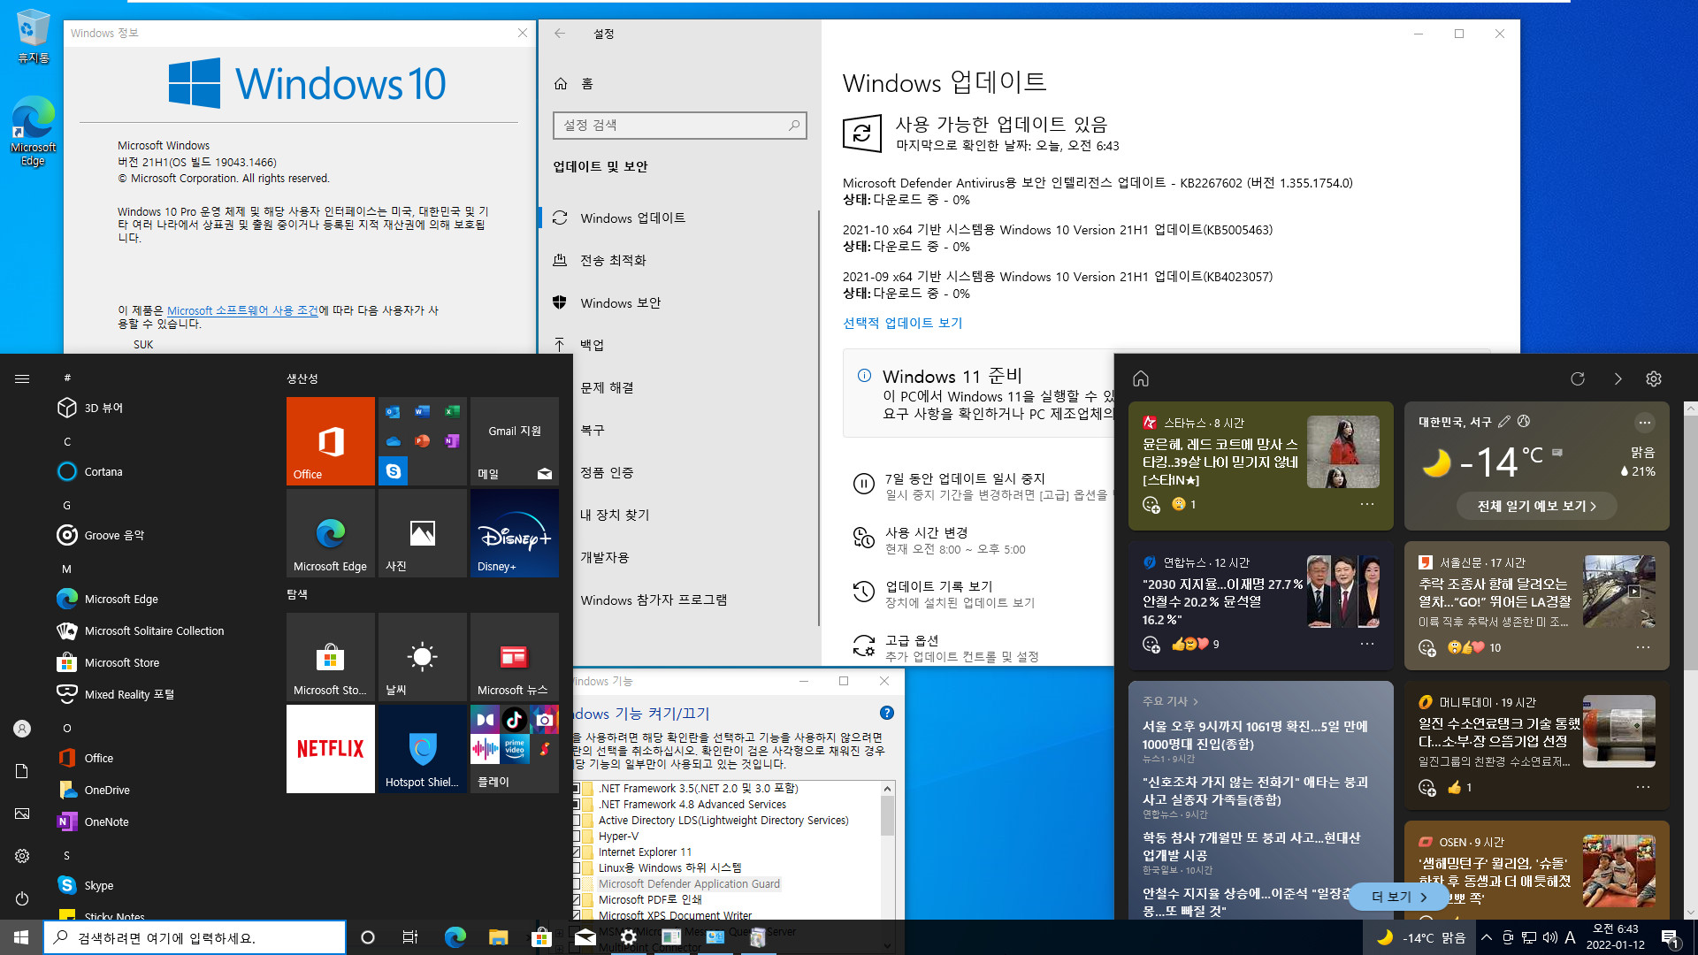Open the Netflix tile
The image size is (1698, 955).
[330, 748]
